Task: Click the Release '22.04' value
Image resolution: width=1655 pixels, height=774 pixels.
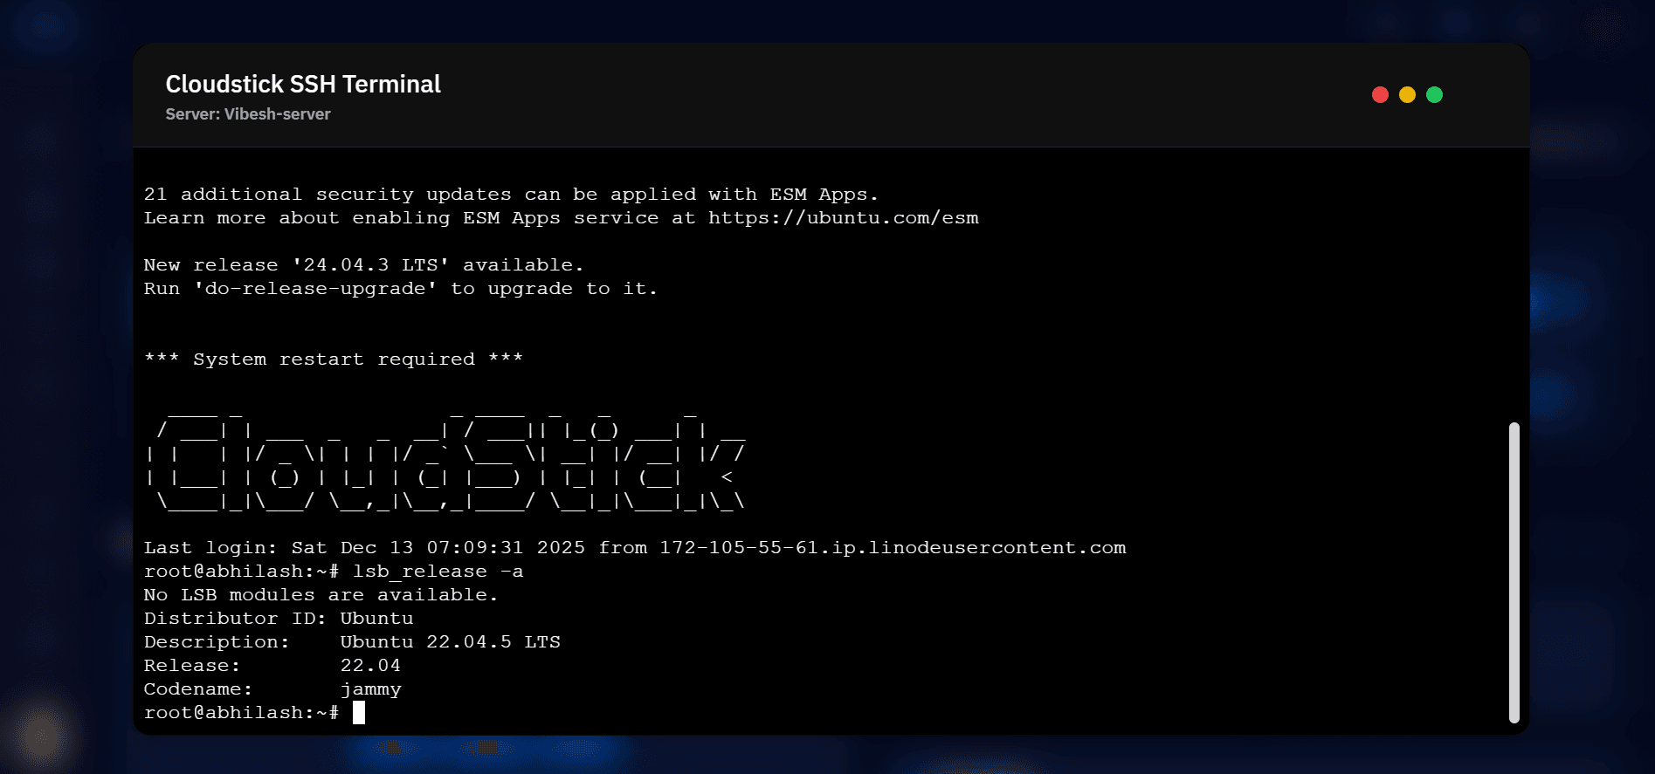Action: 370,666
